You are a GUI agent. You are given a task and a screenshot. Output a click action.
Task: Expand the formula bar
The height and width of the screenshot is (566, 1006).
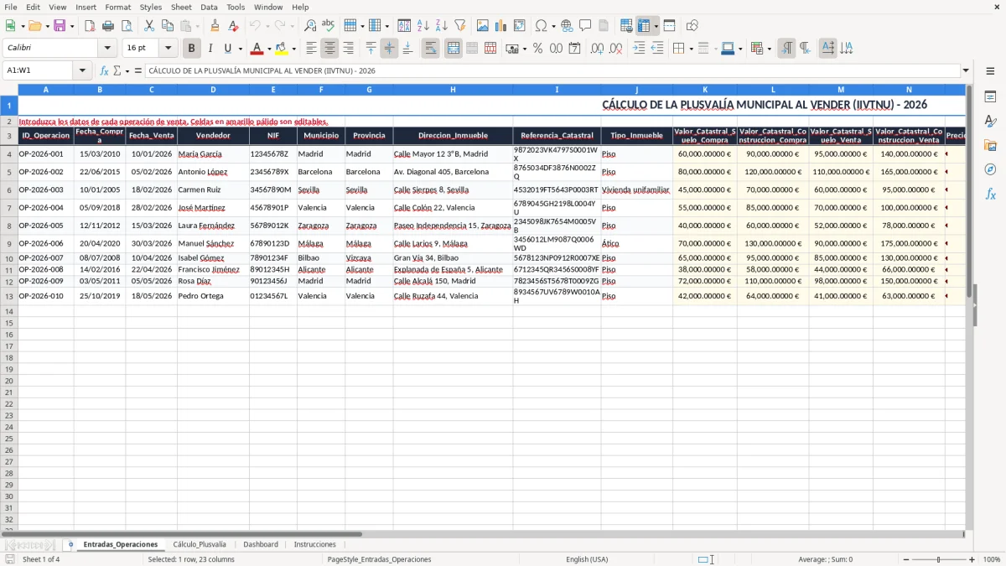[x=966, y=70]
